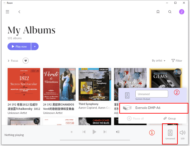
Task: Open the Unnamed zone picker in footer
Action: (x=170, y=134)
